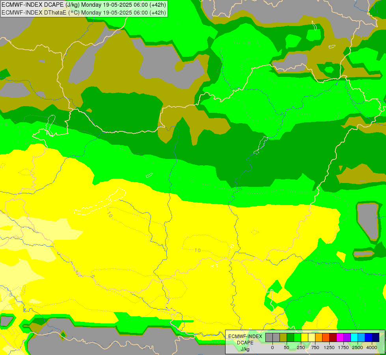Click the orange legend swatch

click(x=319, y=338)
